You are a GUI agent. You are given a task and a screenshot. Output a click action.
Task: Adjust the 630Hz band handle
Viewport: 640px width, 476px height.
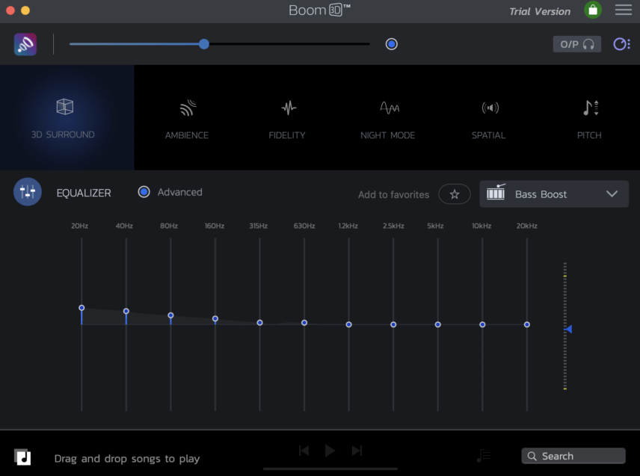click(x=304, y=323)
